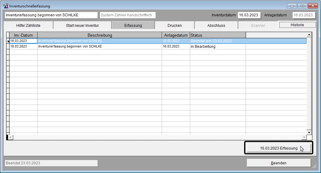Image resolution: width=321 pixels, height=173 pixels.
Task: Click the Beendet 23.03.2023 status field
Action: [51, 163]
